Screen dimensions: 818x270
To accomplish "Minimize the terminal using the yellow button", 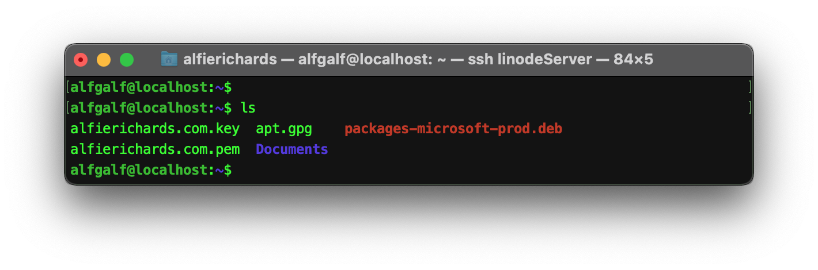I will click(x=104, y=59).
